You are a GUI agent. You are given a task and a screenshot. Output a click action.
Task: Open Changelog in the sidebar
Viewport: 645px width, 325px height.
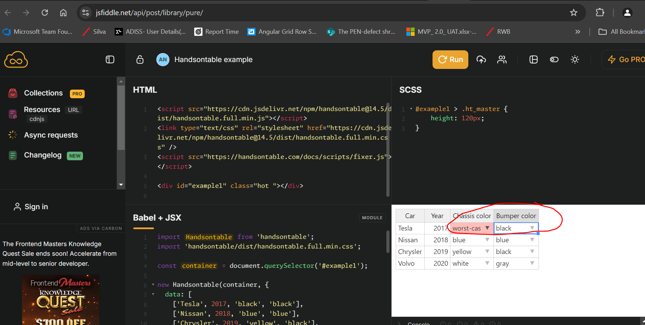pos(43,155)
